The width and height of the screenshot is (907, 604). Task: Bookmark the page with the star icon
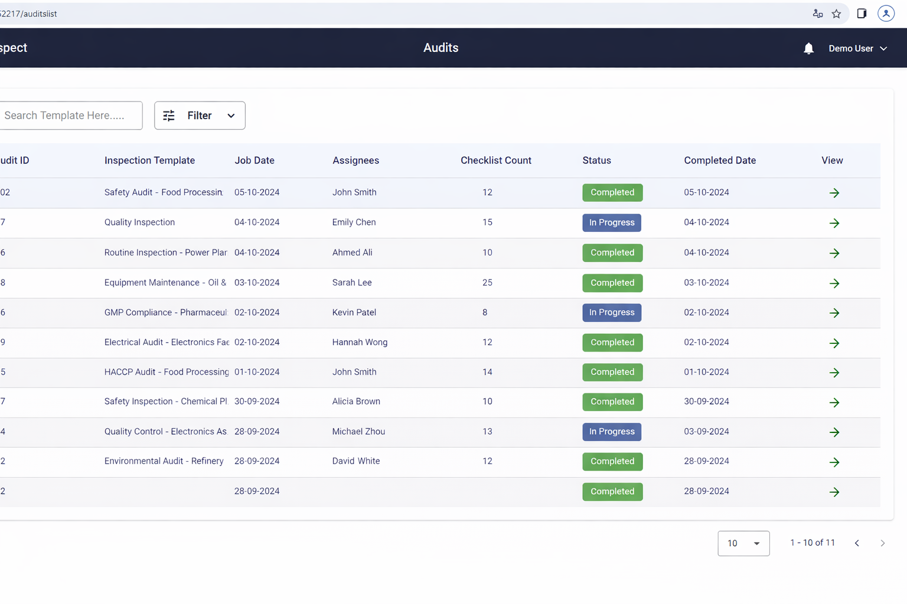(x=836, y=13)
